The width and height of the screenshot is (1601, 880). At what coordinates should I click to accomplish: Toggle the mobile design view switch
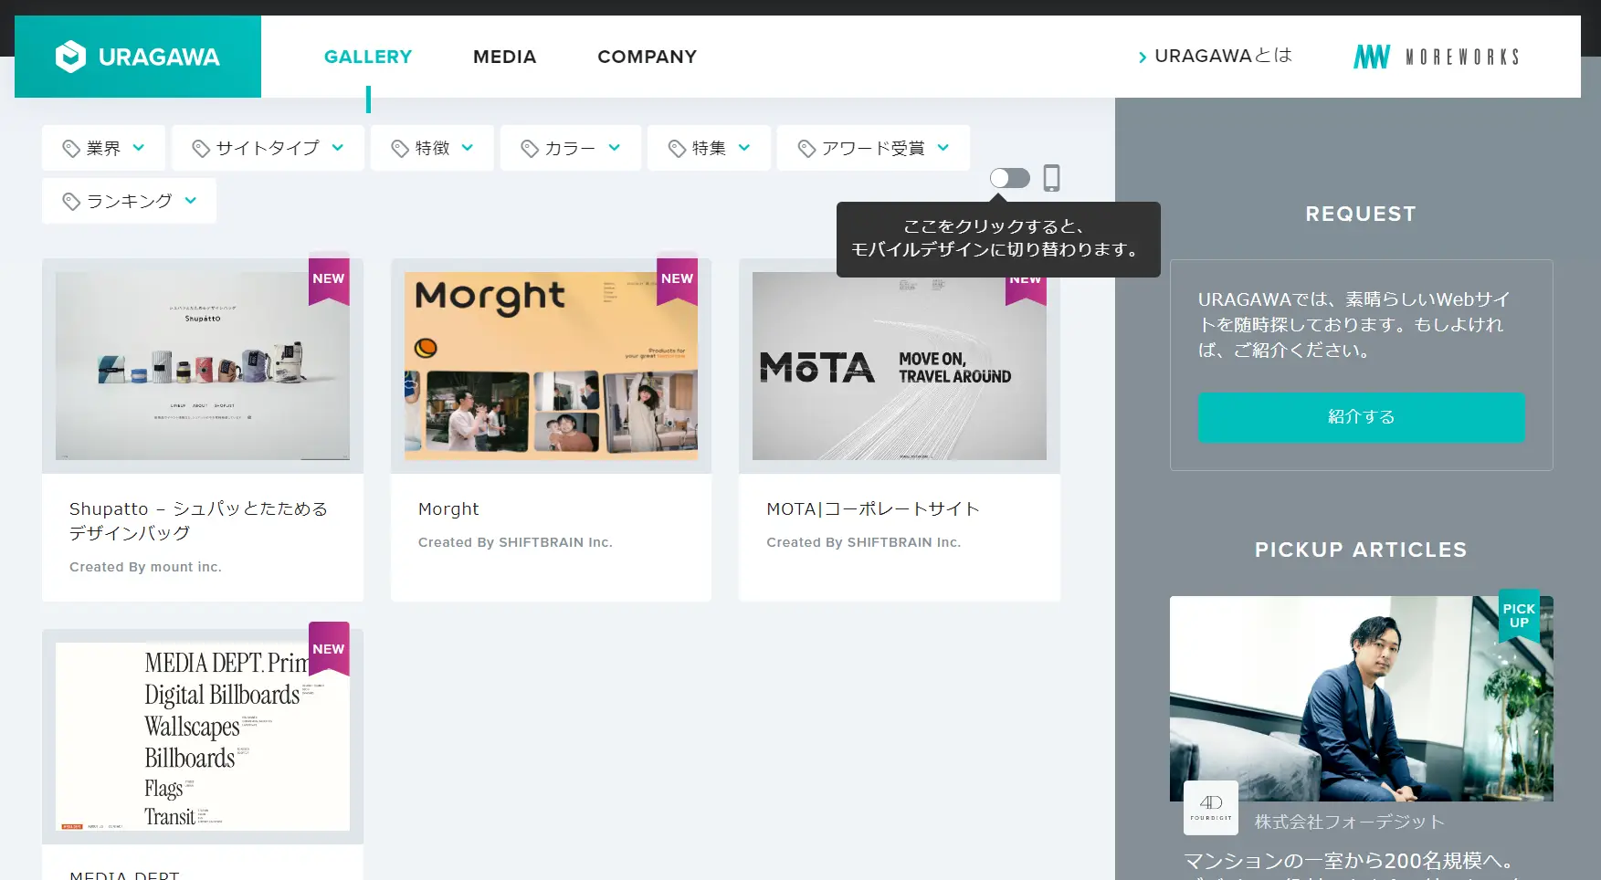click(1010, 178)
